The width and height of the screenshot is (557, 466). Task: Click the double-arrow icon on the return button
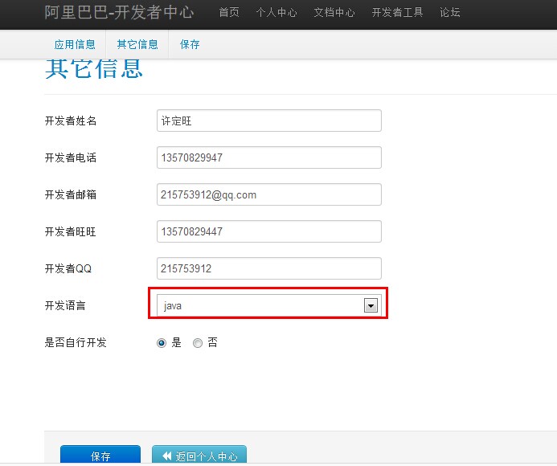pyautogui.click(x=166, y=456)
